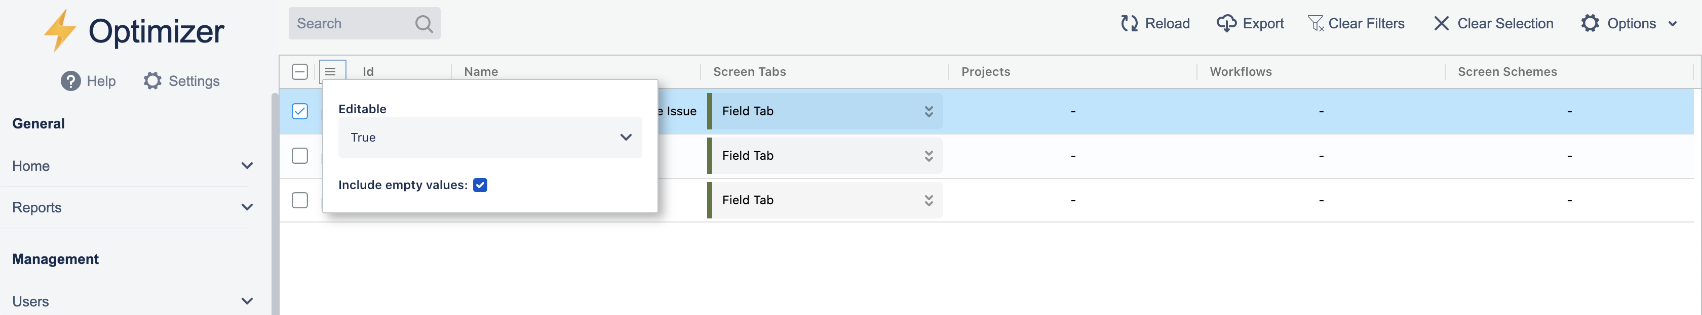Screen dimensions: 1702x315
Task: Tick the second row's checkbox
Action: [300, 156]
